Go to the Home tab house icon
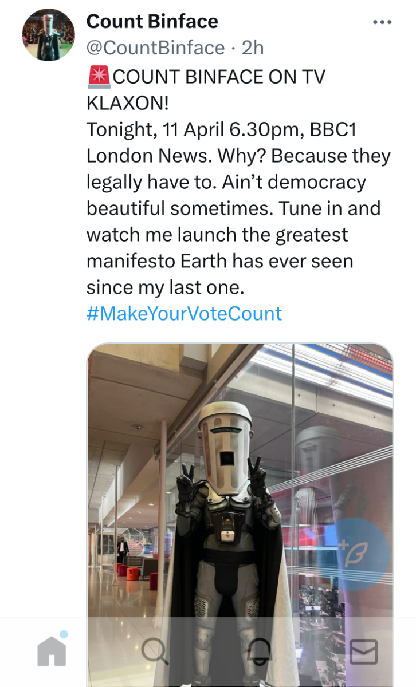 [52, 652]
